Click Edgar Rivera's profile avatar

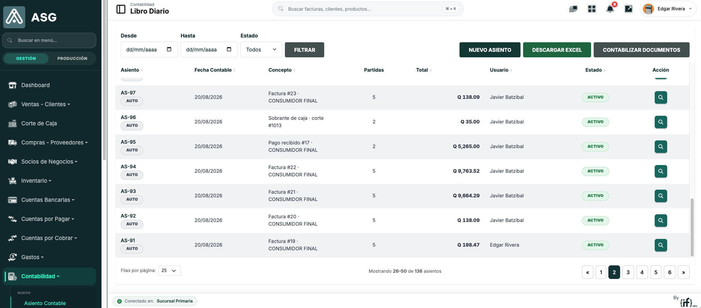point(648,9)
